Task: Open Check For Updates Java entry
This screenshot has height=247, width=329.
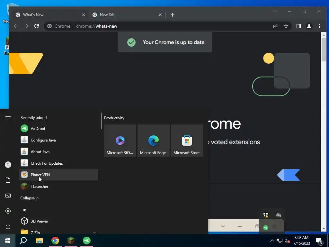Action: click(x=59, y=163)
